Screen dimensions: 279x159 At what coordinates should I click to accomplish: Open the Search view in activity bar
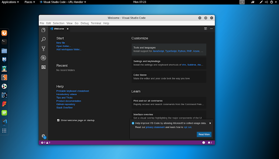pos(44,39)
